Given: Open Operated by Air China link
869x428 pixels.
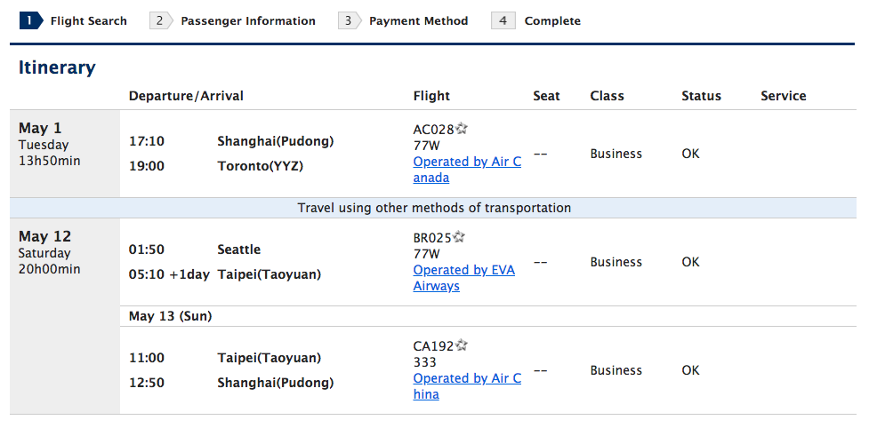Looking at the screenshot, I should click(467, 386).
